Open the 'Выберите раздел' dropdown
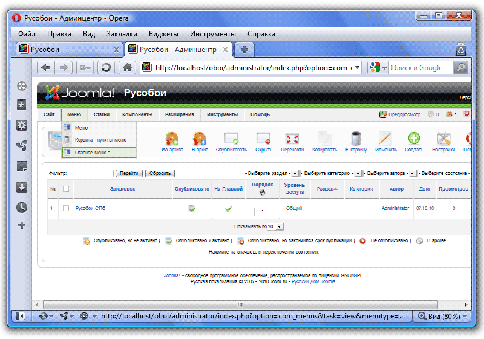Image resolution: width=484 pixels, height=339 pixels. point(271,173)
